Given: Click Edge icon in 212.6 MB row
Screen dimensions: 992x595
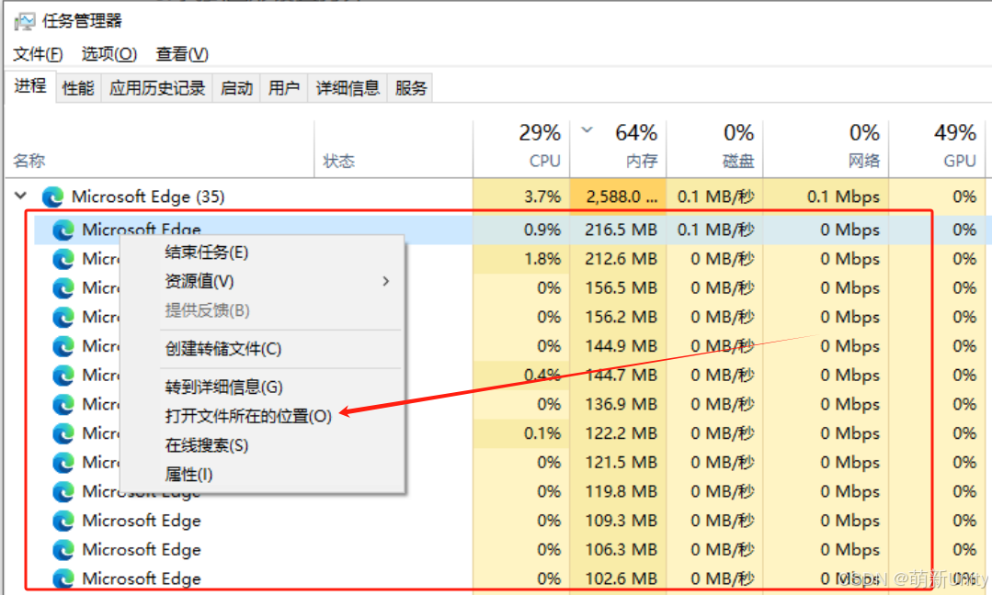Looking at the screenshot, I should coord(63,259).
